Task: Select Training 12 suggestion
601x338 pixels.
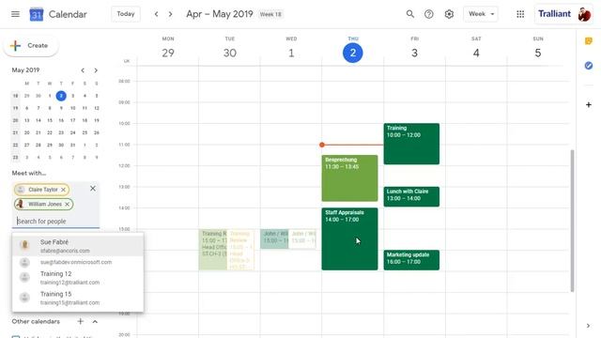Action: tap(78, 278)
